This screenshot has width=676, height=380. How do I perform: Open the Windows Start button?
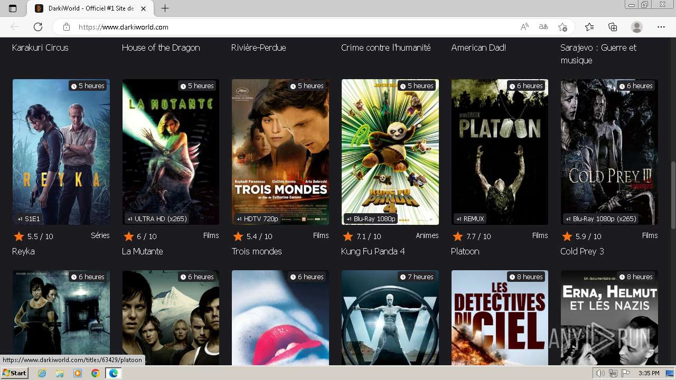[x=15, y=373]
